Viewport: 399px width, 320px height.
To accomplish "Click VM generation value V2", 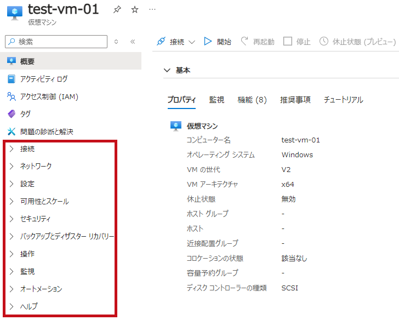I will pos(286,170).
